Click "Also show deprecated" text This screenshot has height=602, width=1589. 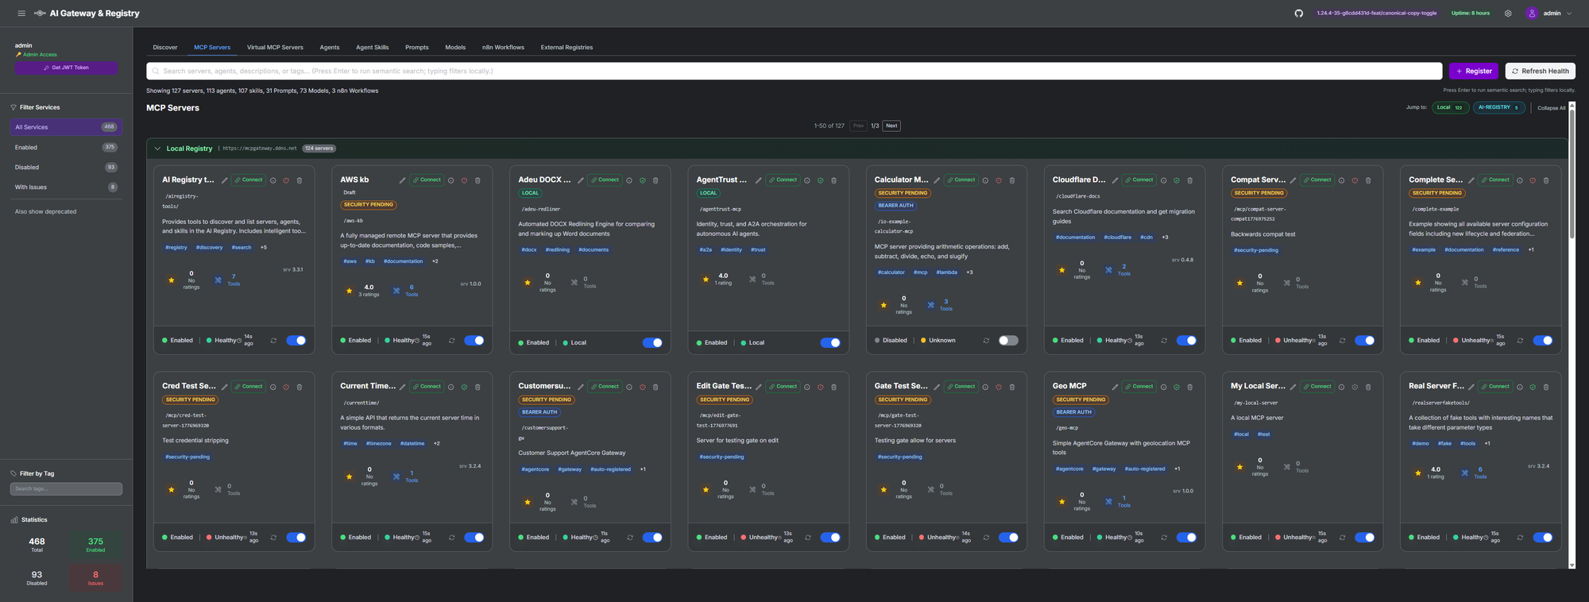45,212
